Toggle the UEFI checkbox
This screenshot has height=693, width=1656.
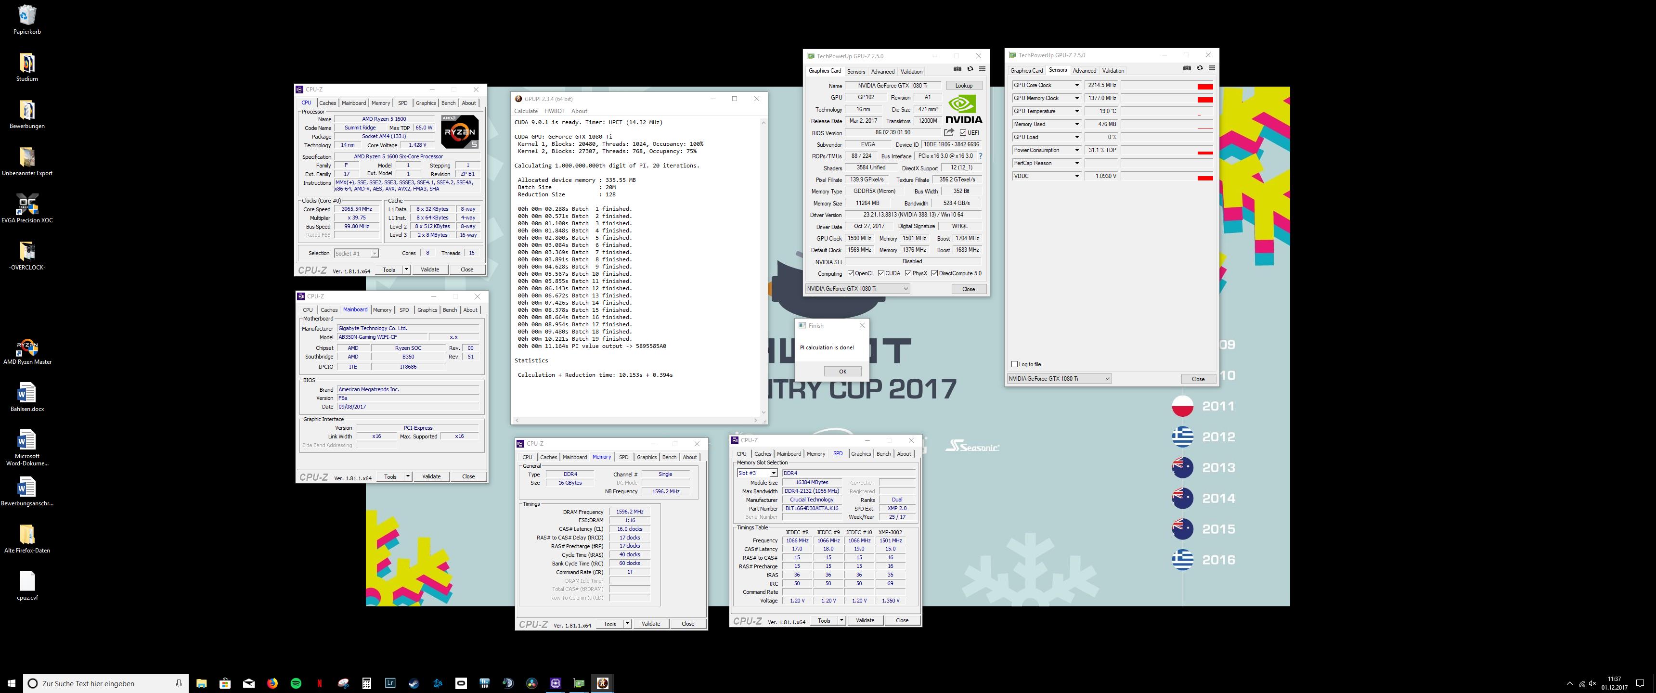[x=962, y=132]
